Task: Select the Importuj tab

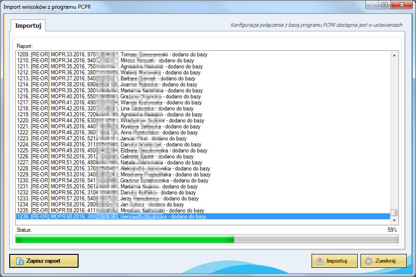Action: (28, 26)
